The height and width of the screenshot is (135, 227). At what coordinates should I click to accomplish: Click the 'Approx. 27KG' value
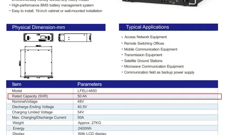[89, 123]
